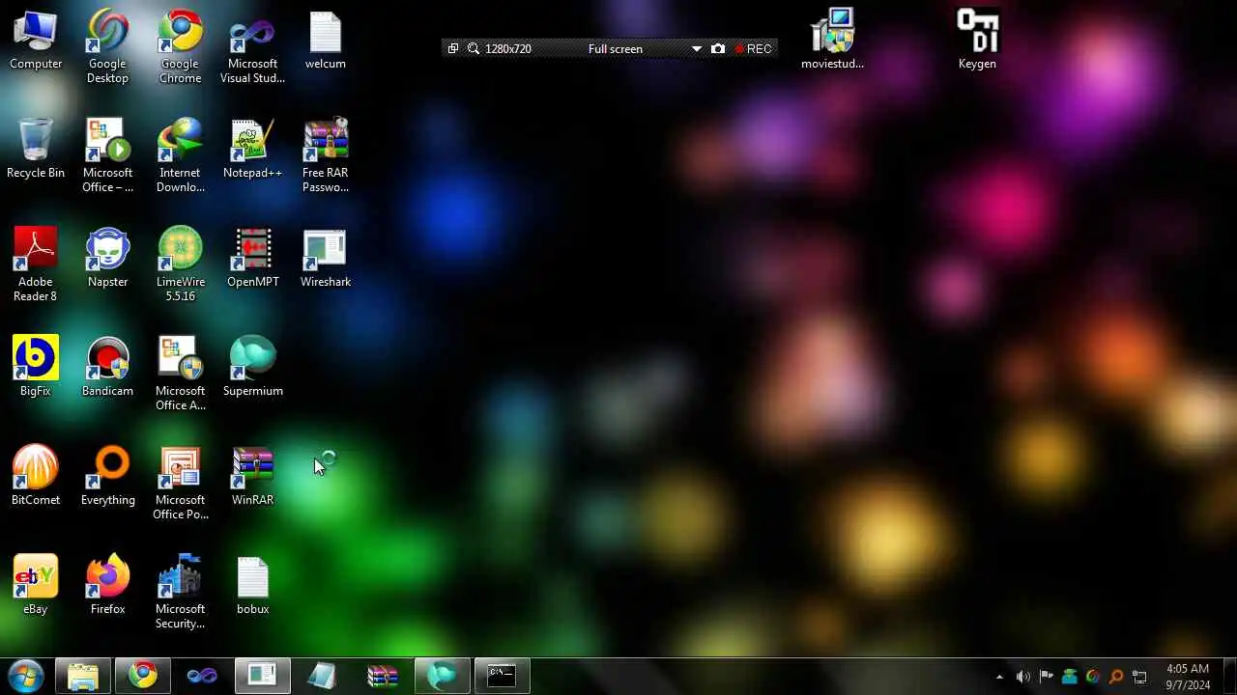Take a screenshot with camera icon
Image resolution: width=1237 pixels, height=695 pixels.
[718, 48]
